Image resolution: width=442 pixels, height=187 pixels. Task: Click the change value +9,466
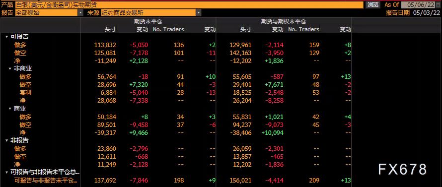(139, 132)
